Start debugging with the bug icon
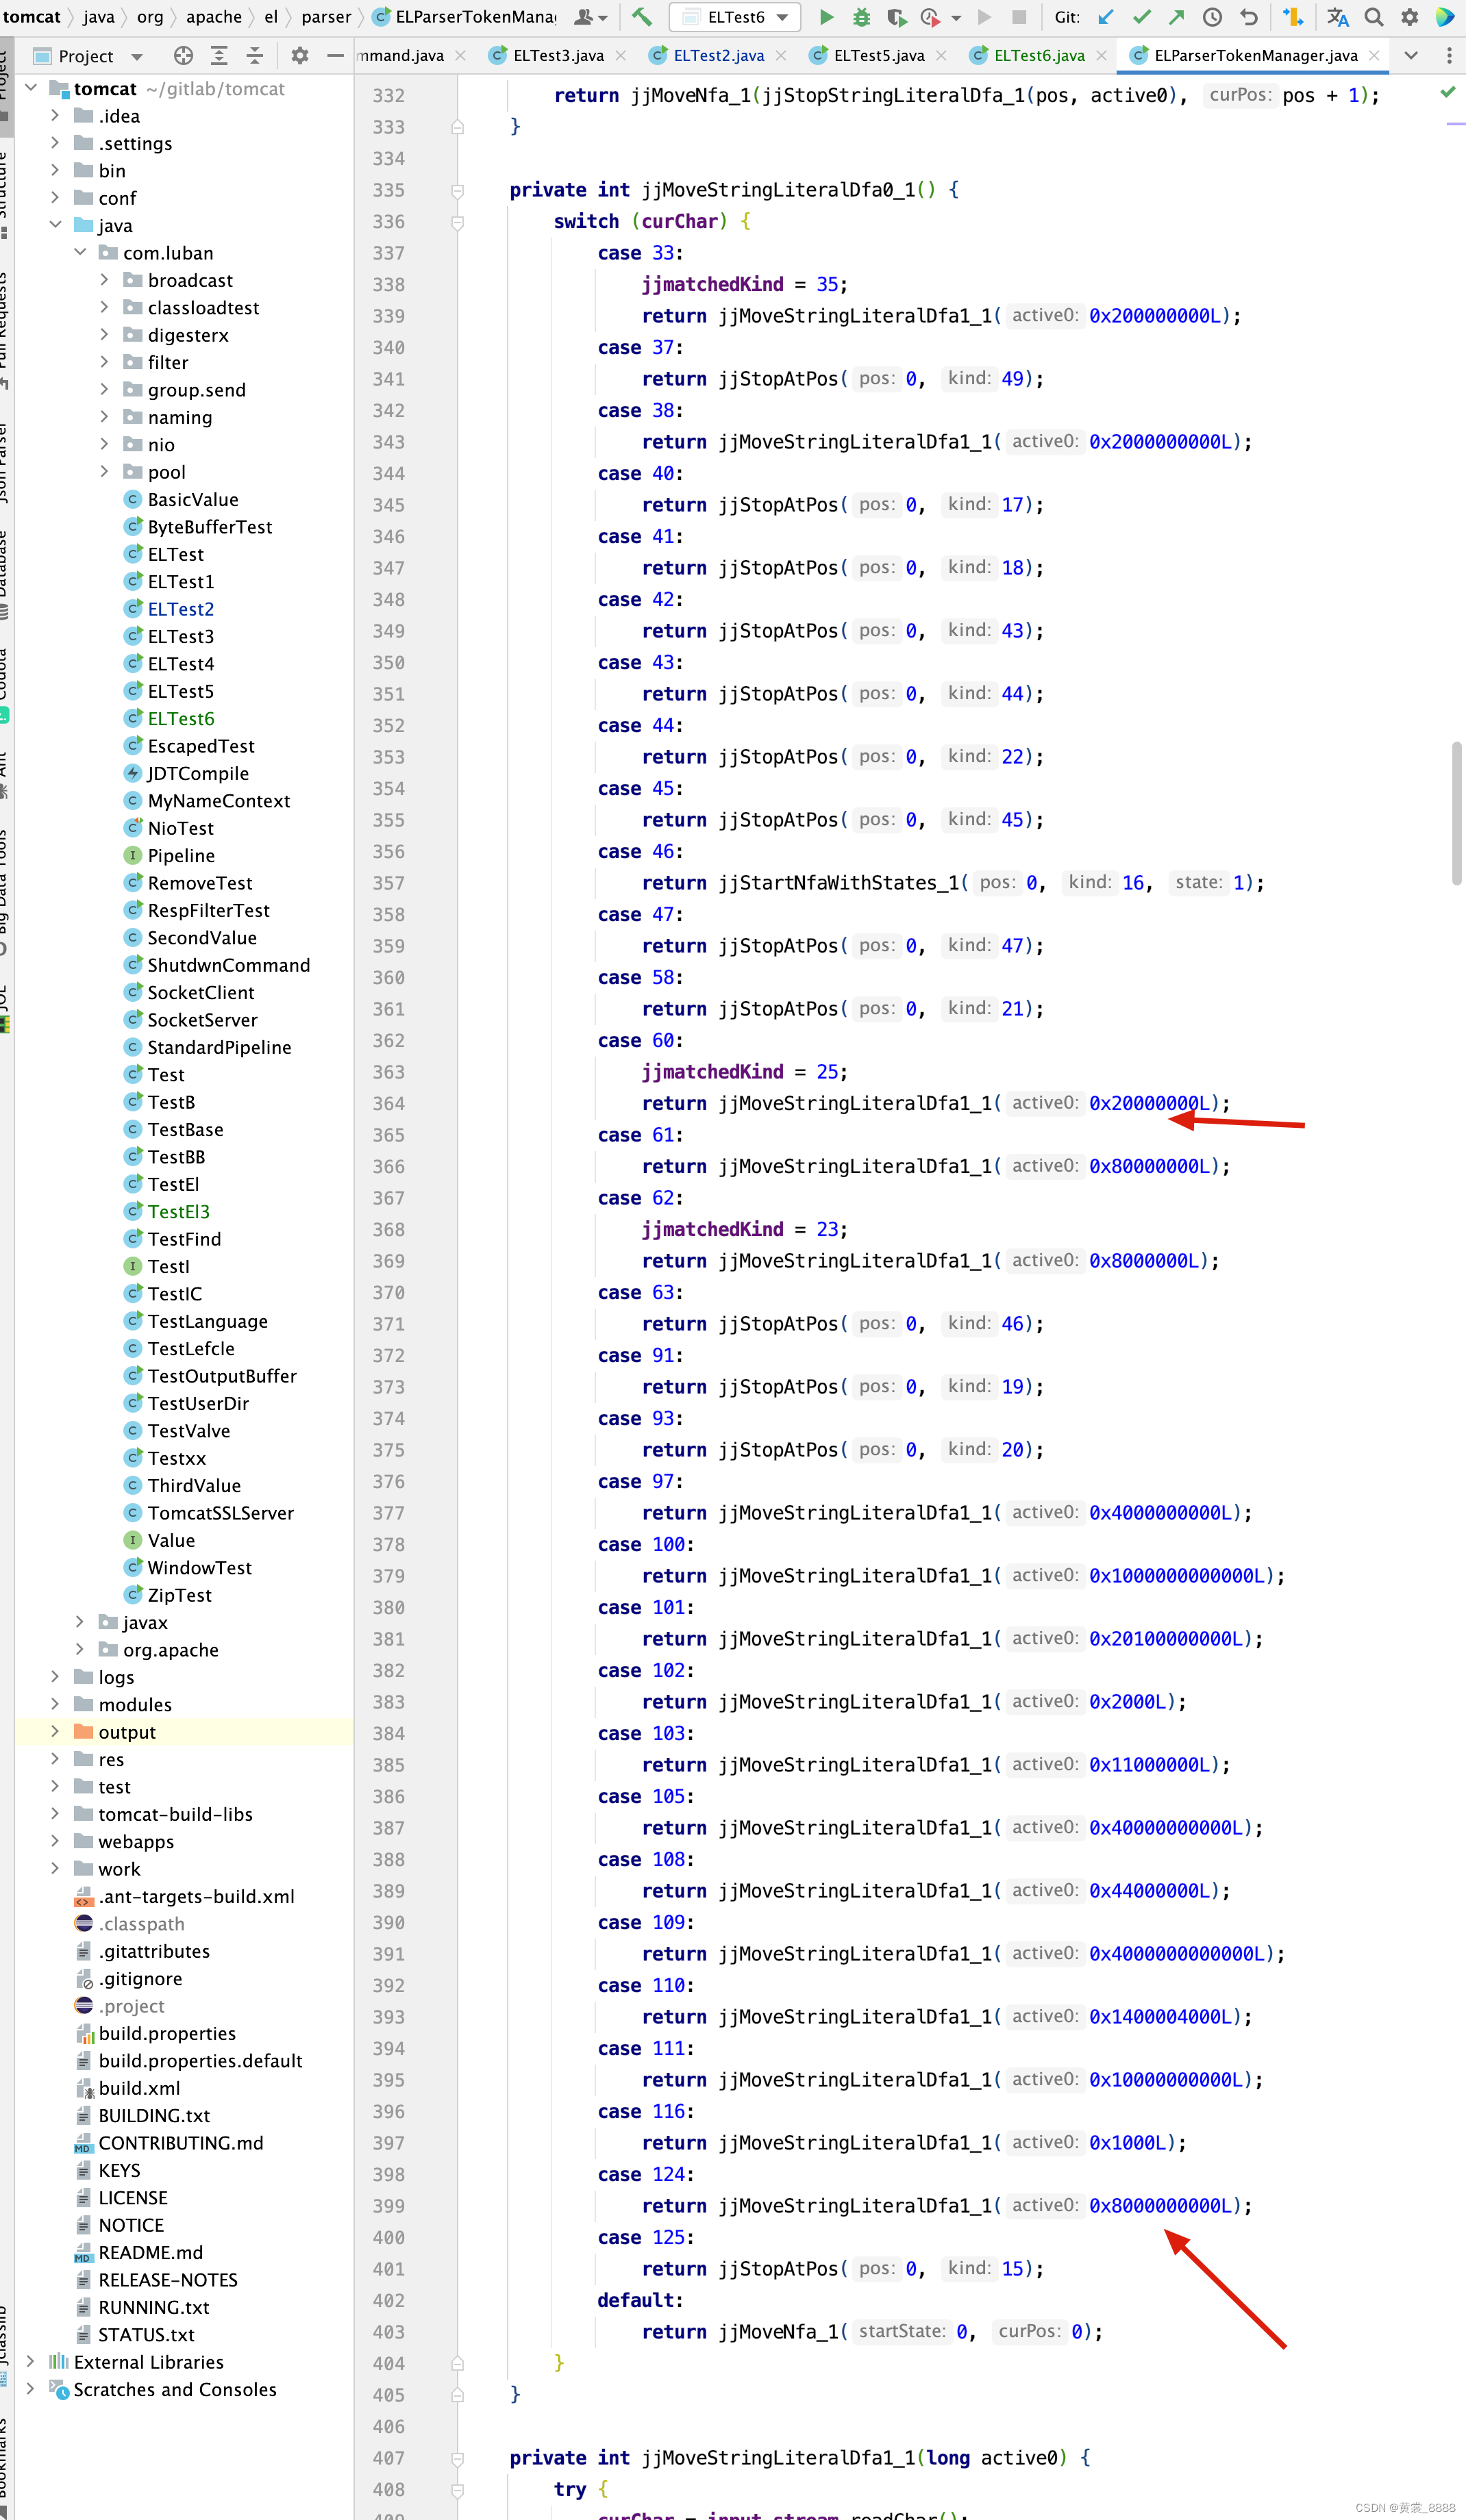Image resolution: width=1466 pixels, height=2520 pixels. coord(860,17)
